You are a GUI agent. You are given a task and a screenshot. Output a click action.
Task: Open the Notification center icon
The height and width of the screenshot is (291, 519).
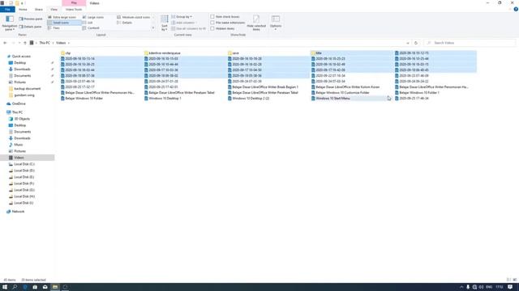pyautogui.click(x=510, y=287)
